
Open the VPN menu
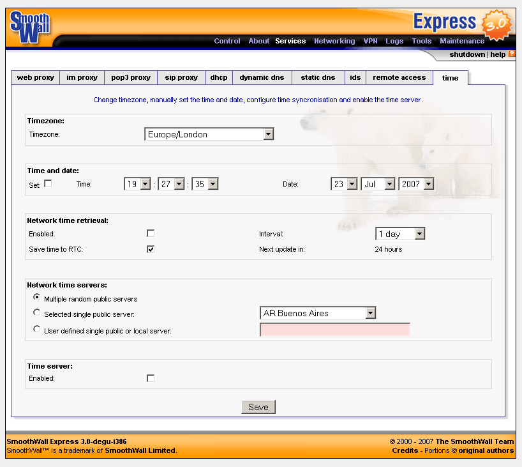pos(371,41)
